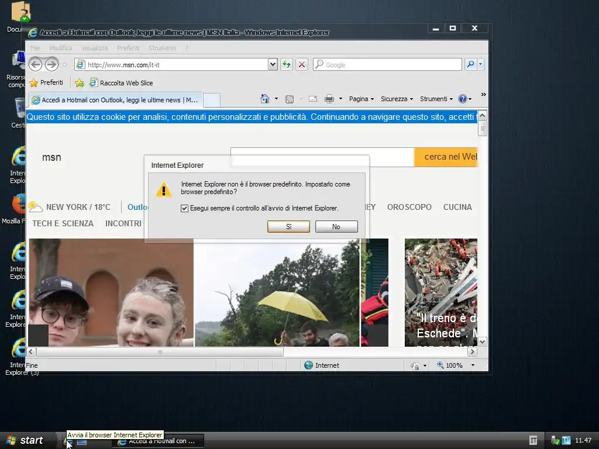Image resolution: width=599 pixels, height=449 pixels.
Task: Click the Show Desktop quick launch icon
Action: (x=82, y=442)
